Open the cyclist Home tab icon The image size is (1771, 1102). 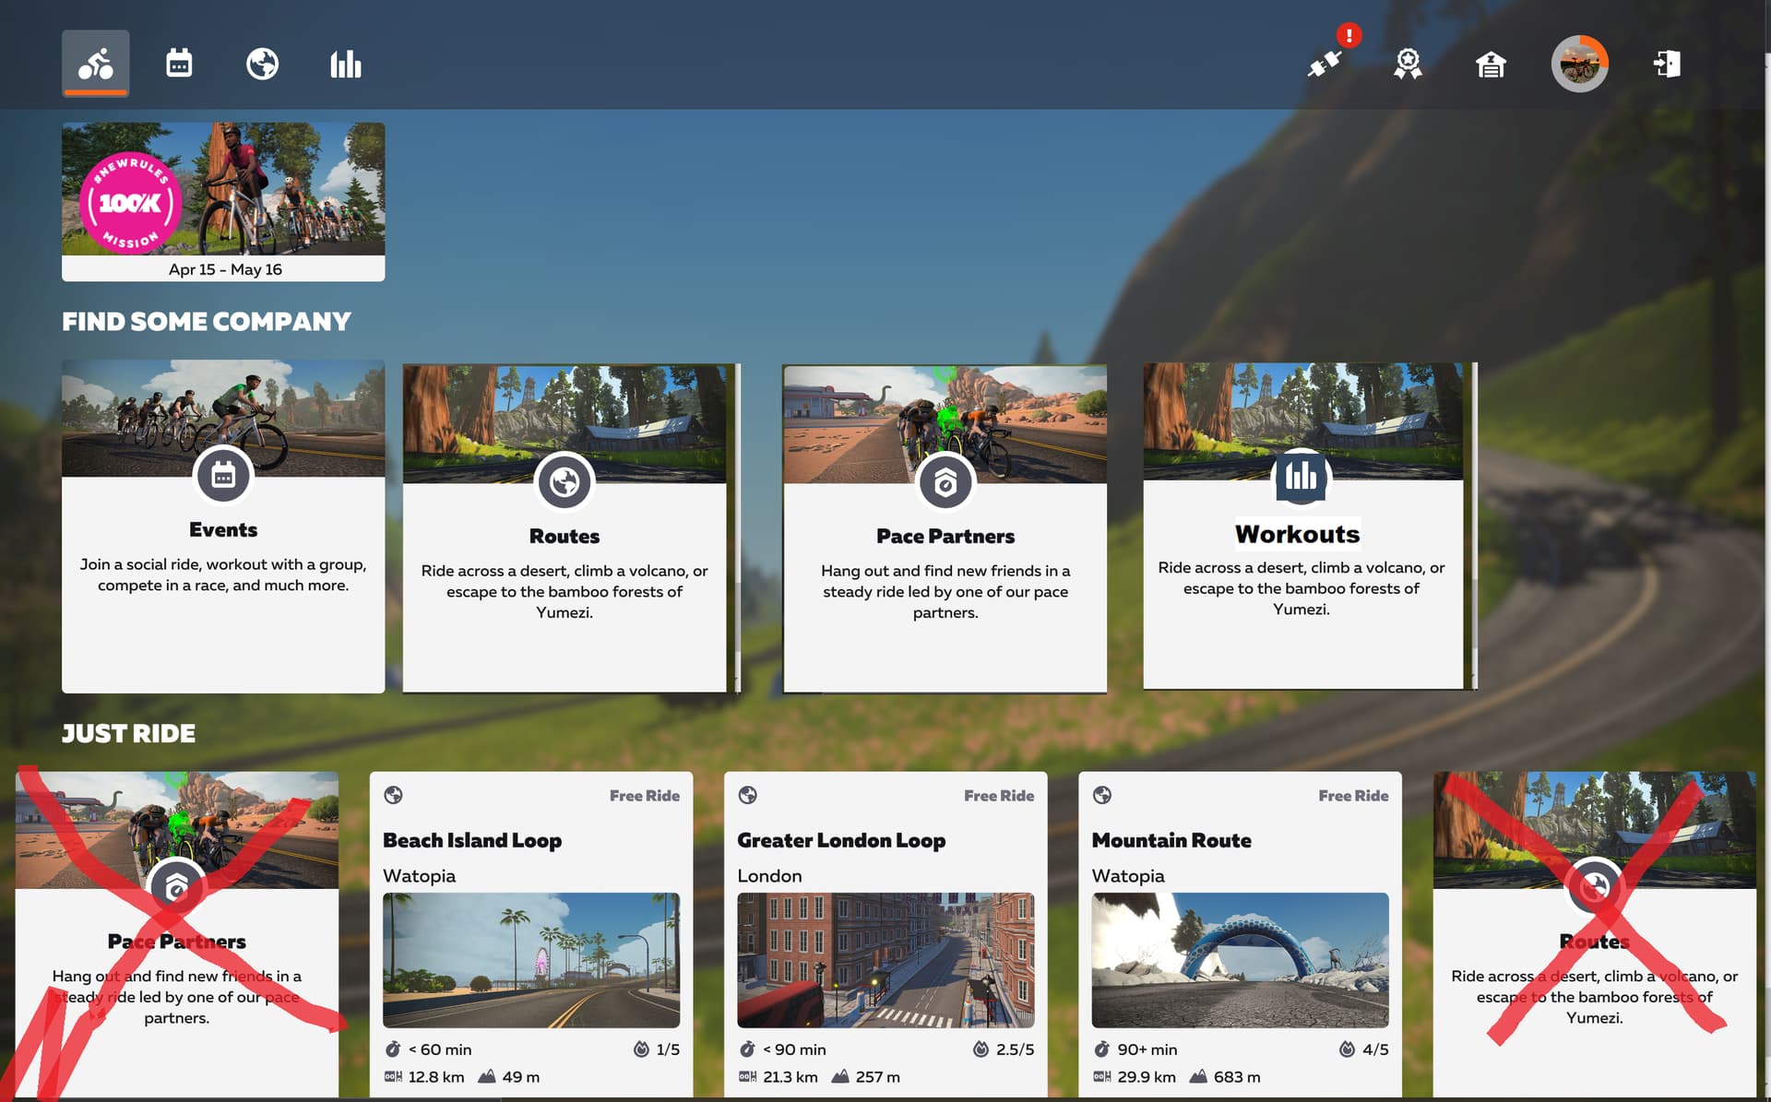click(96, 64)
